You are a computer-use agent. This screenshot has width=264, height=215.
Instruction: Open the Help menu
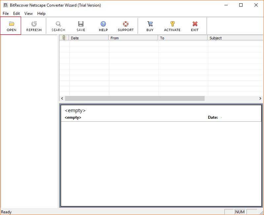point(42,14)
